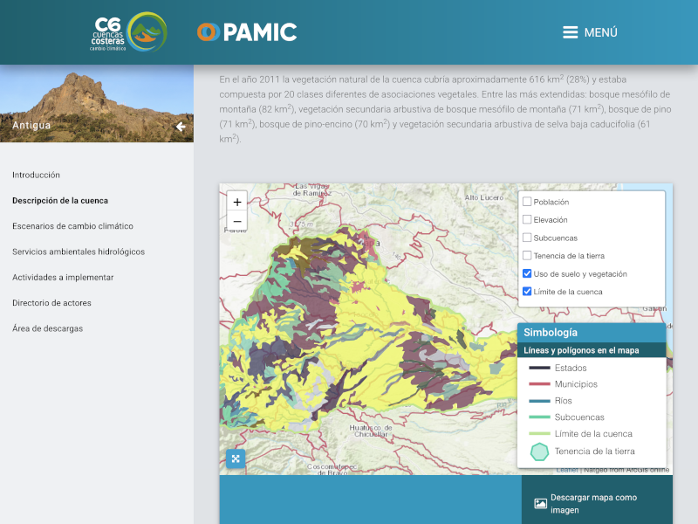Open Servicios ambientales hidrológicos section

[79, 252]
